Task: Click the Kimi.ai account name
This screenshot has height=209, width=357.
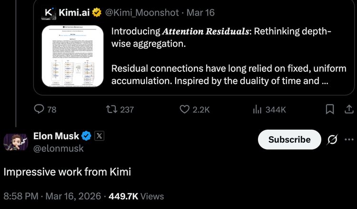Action: coord(73,11)
